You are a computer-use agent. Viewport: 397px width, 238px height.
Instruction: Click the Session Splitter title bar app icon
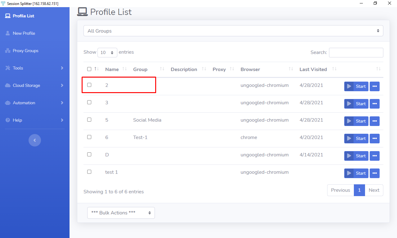pyautogui.click(x=3, y=3)
